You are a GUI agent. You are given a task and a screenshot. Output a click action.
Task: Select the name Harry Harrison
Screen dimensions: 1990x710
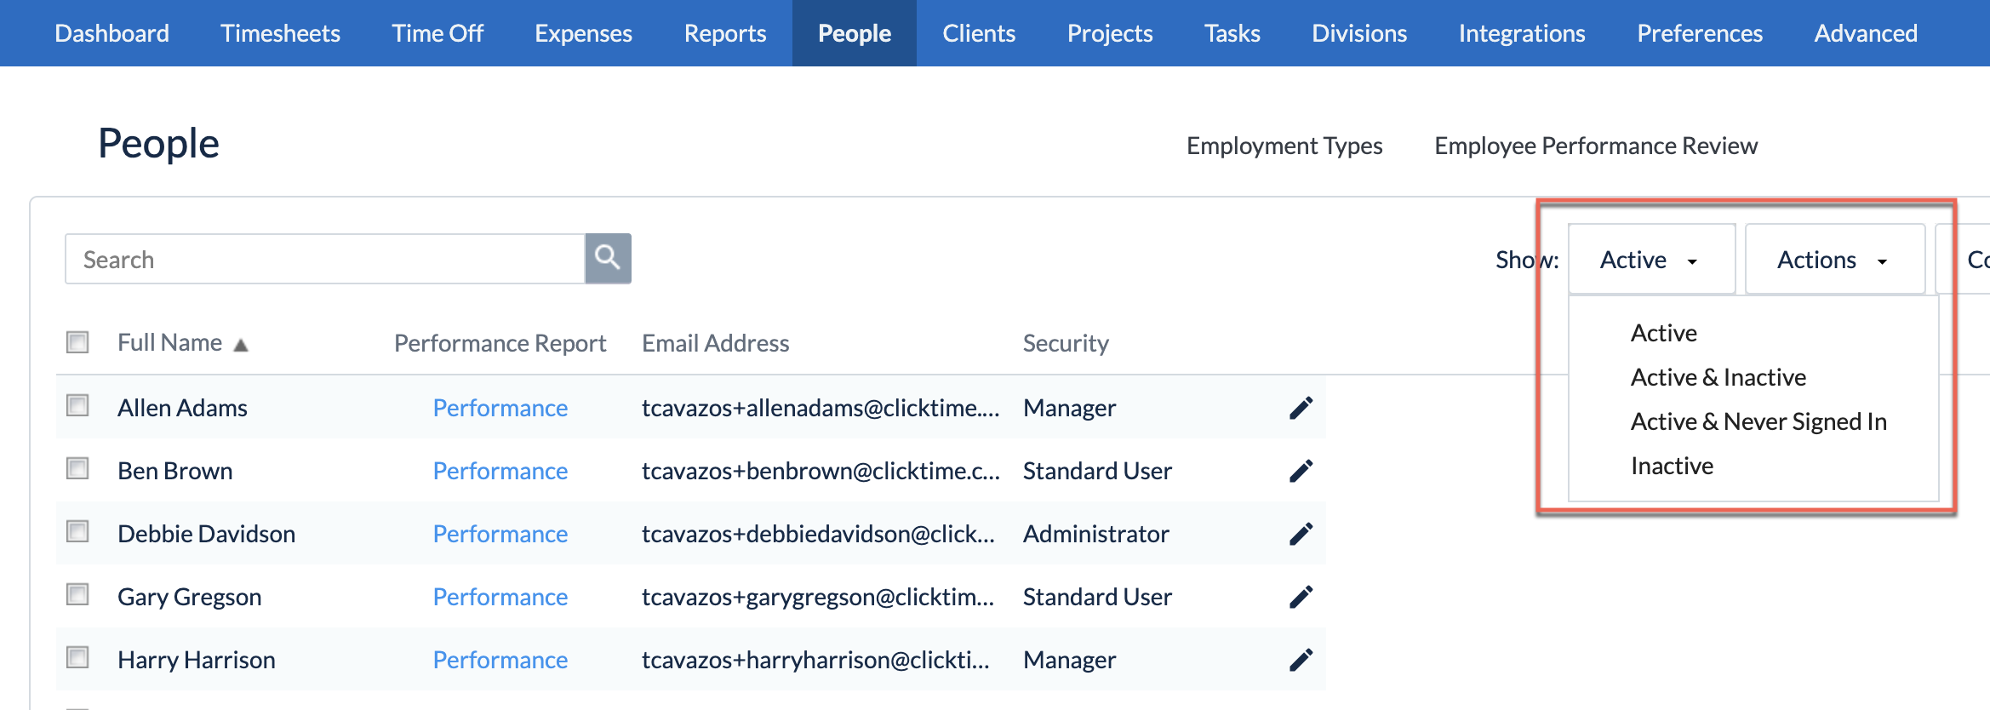196,660
